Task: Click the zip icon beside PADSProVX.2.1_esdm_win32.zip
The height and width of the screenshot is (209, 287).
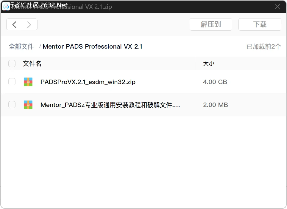Action: pyautogui.click(x=28, y=82)
